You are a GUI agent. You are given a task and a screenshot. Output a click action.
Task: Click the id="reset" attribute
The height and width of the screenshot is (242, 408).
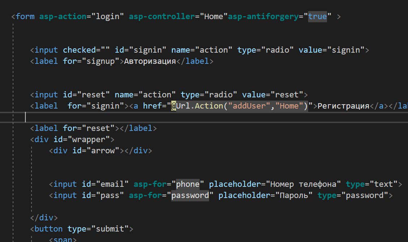(x=86, y=95)
